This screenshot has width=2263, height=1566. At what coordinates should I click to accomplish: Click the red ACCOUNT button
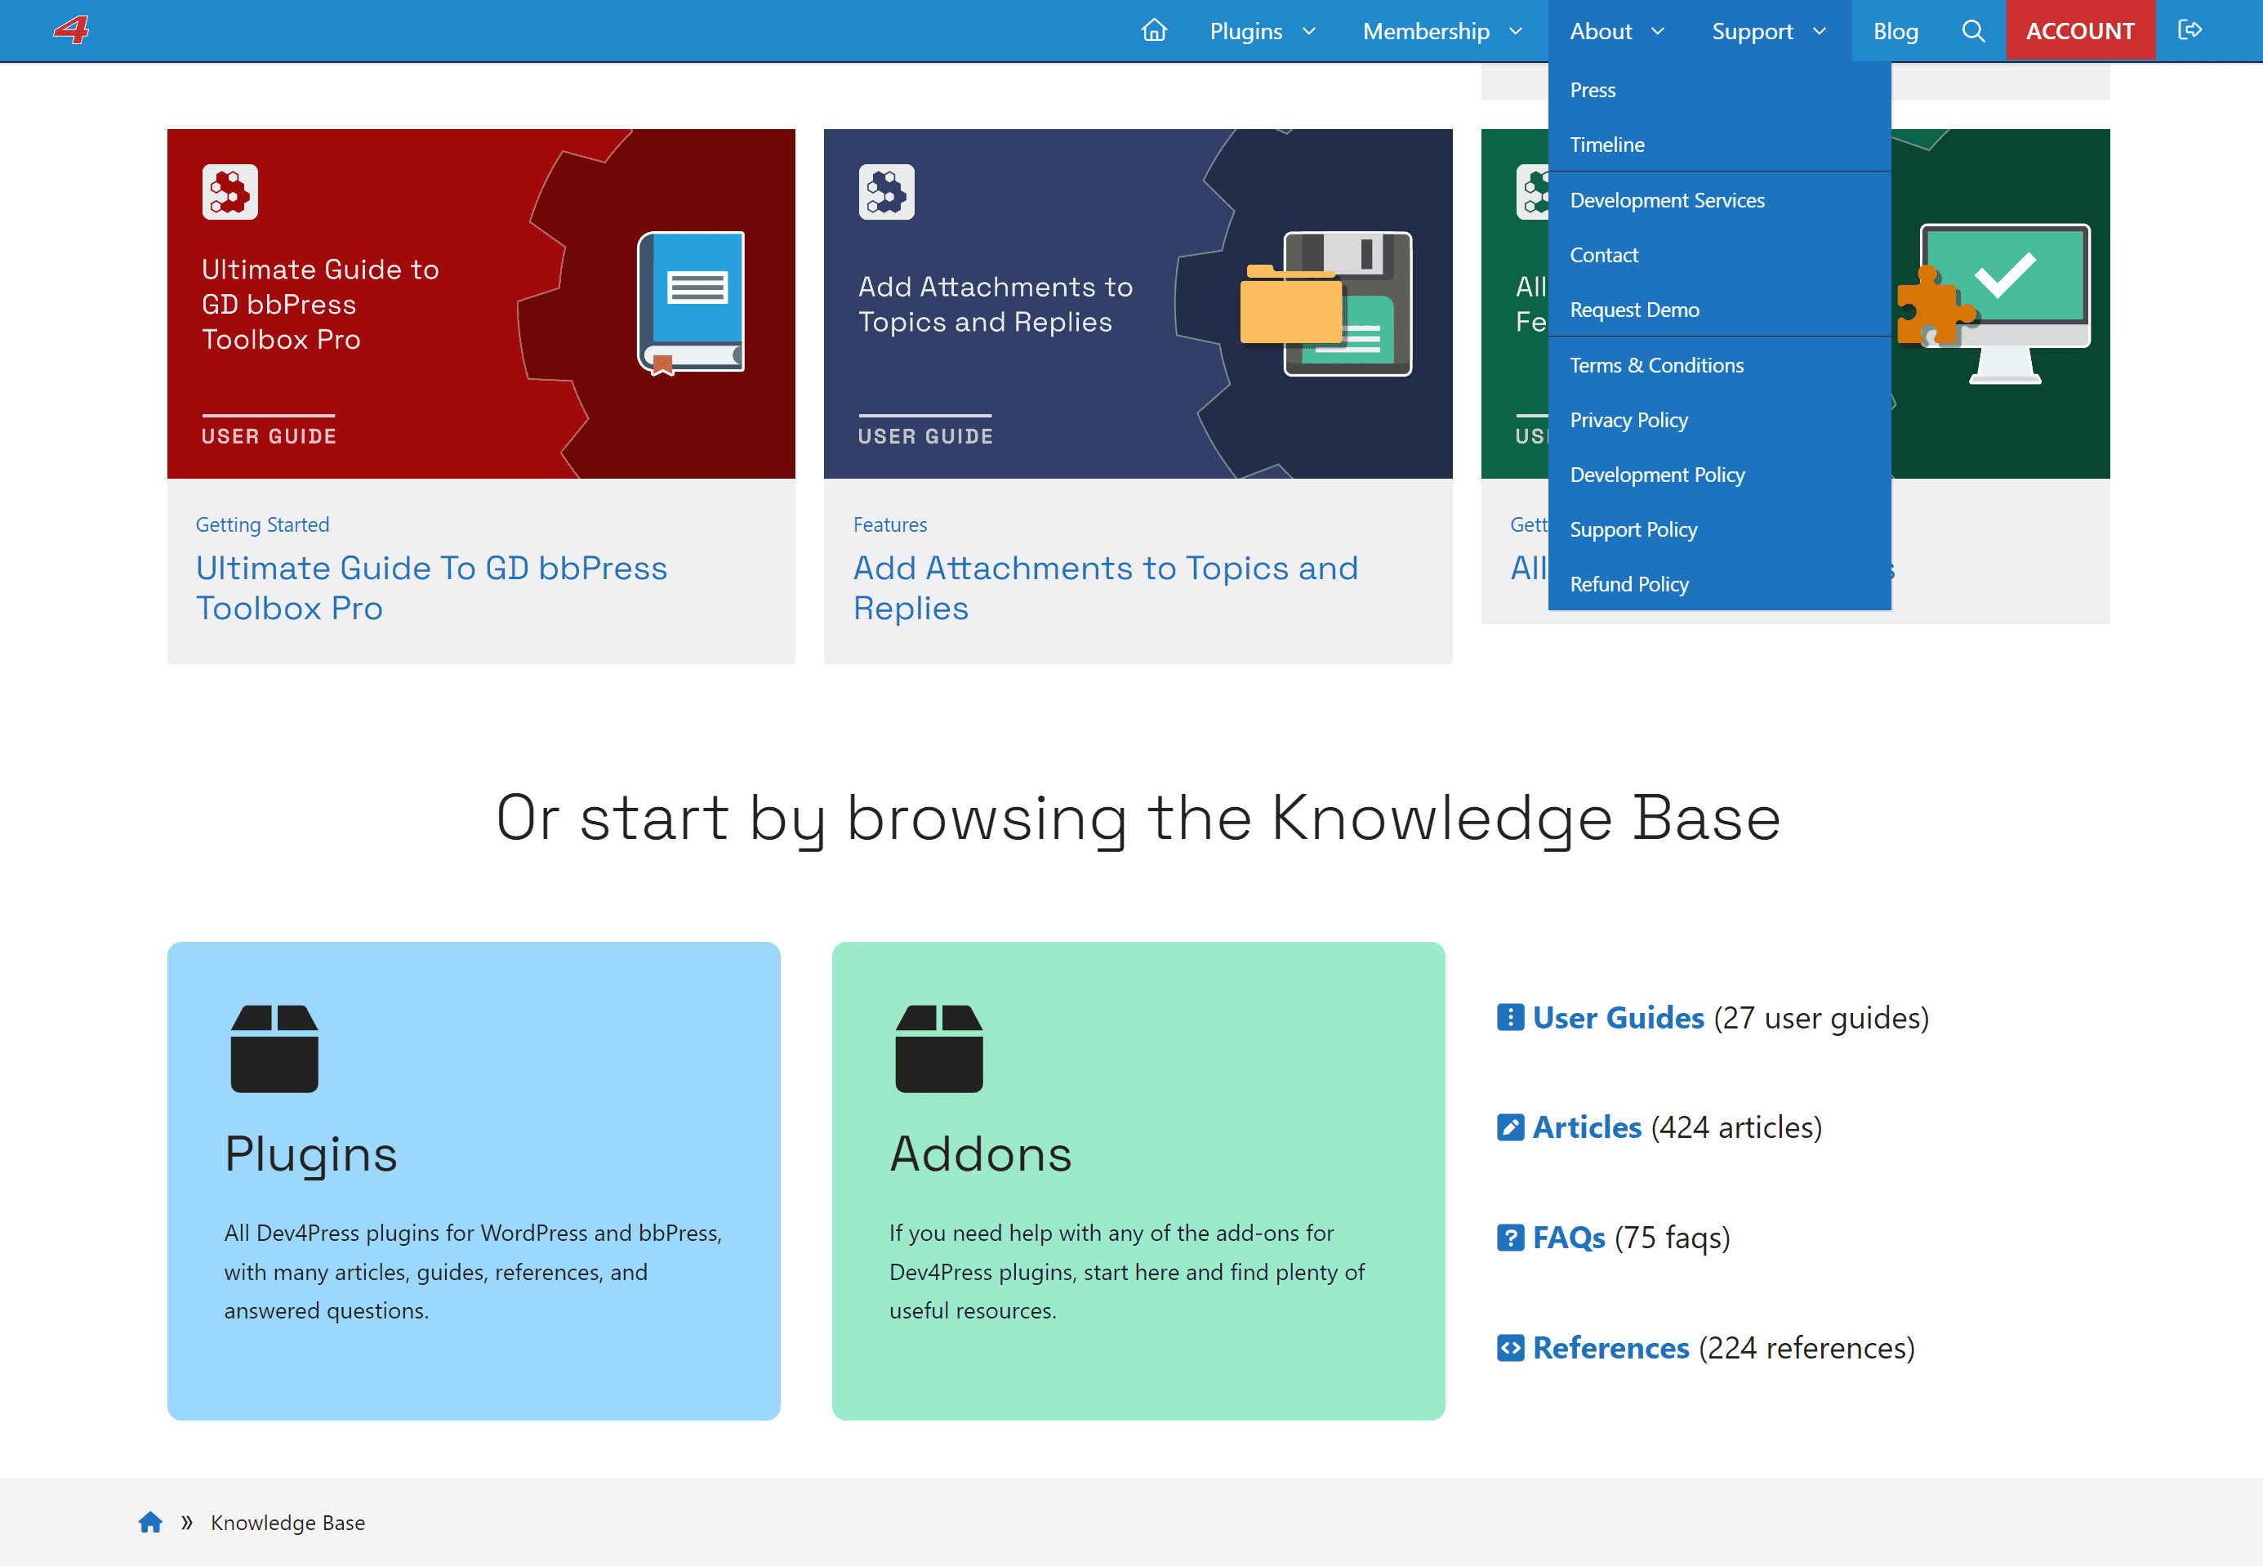pyautogui.click(x=2079, y=30)
